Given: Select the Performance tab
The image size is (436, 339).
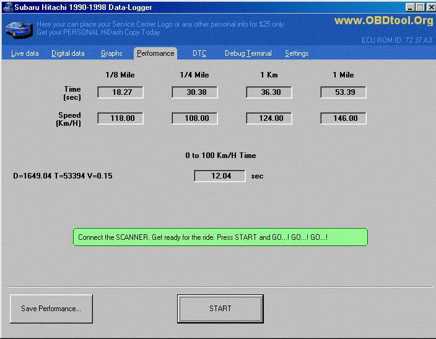Looking at the screenshot, I should [x=155, y=53].
